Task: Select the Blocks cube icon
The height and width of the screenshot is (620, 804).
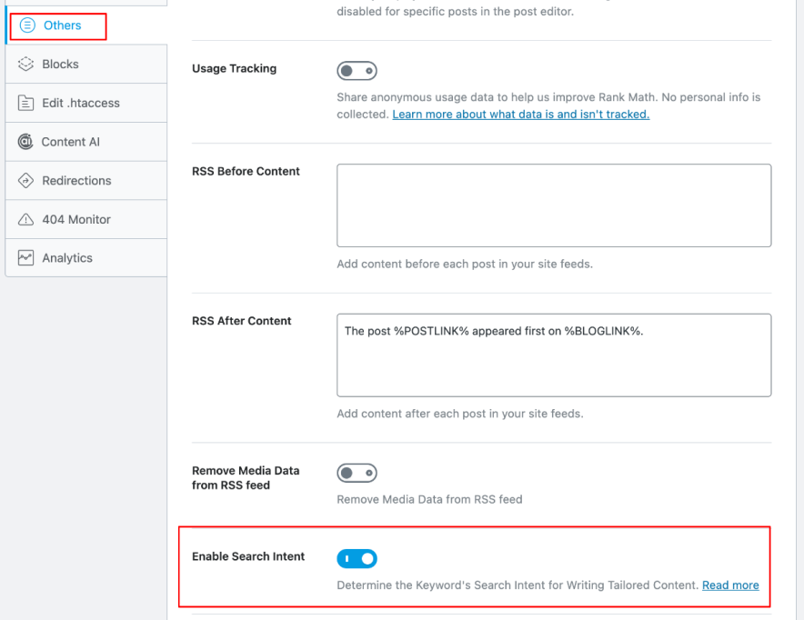Action: pos(25,64)
